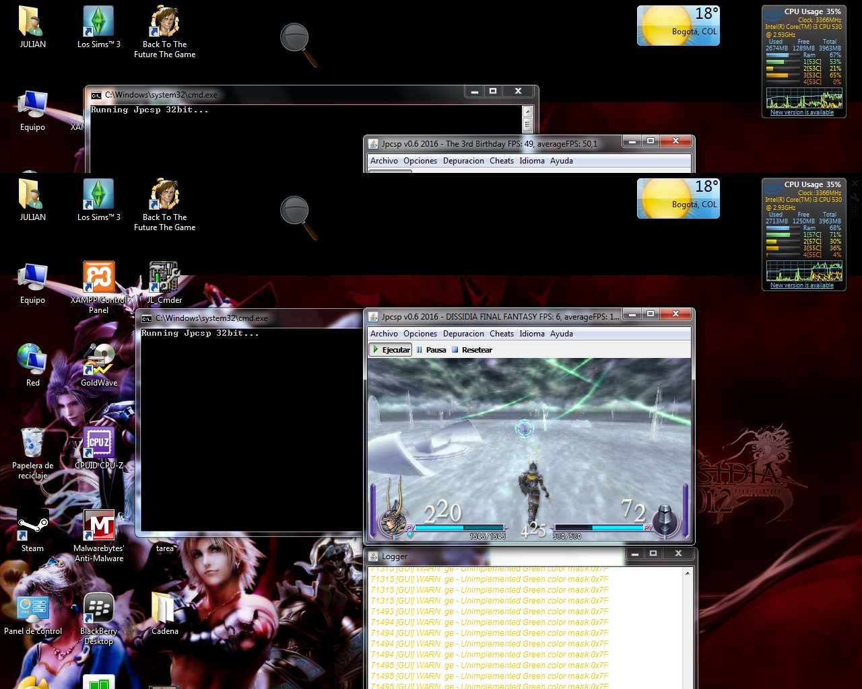Open Opciones menu in the DISSIDIA window

click(x=420, y=334)
